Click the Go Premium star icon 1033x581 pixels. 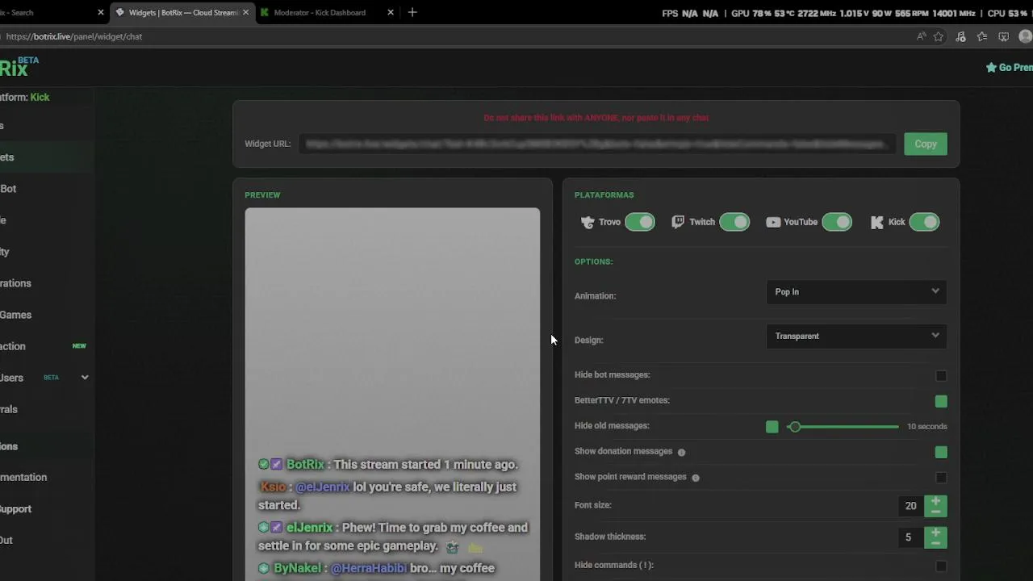[991, 68]
